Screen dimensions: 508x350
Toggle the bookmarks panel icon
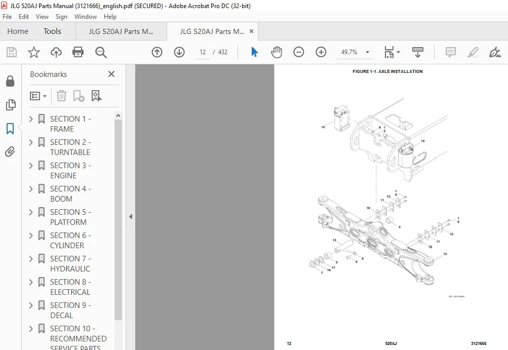(10, 128)
